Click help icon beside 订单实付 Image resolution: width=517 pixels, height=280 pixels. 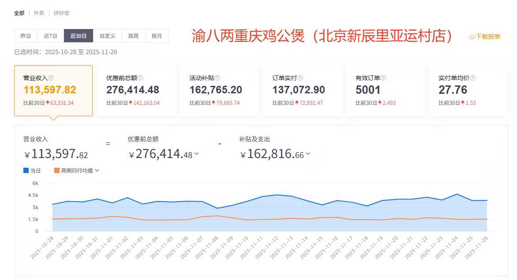point(300,78)
